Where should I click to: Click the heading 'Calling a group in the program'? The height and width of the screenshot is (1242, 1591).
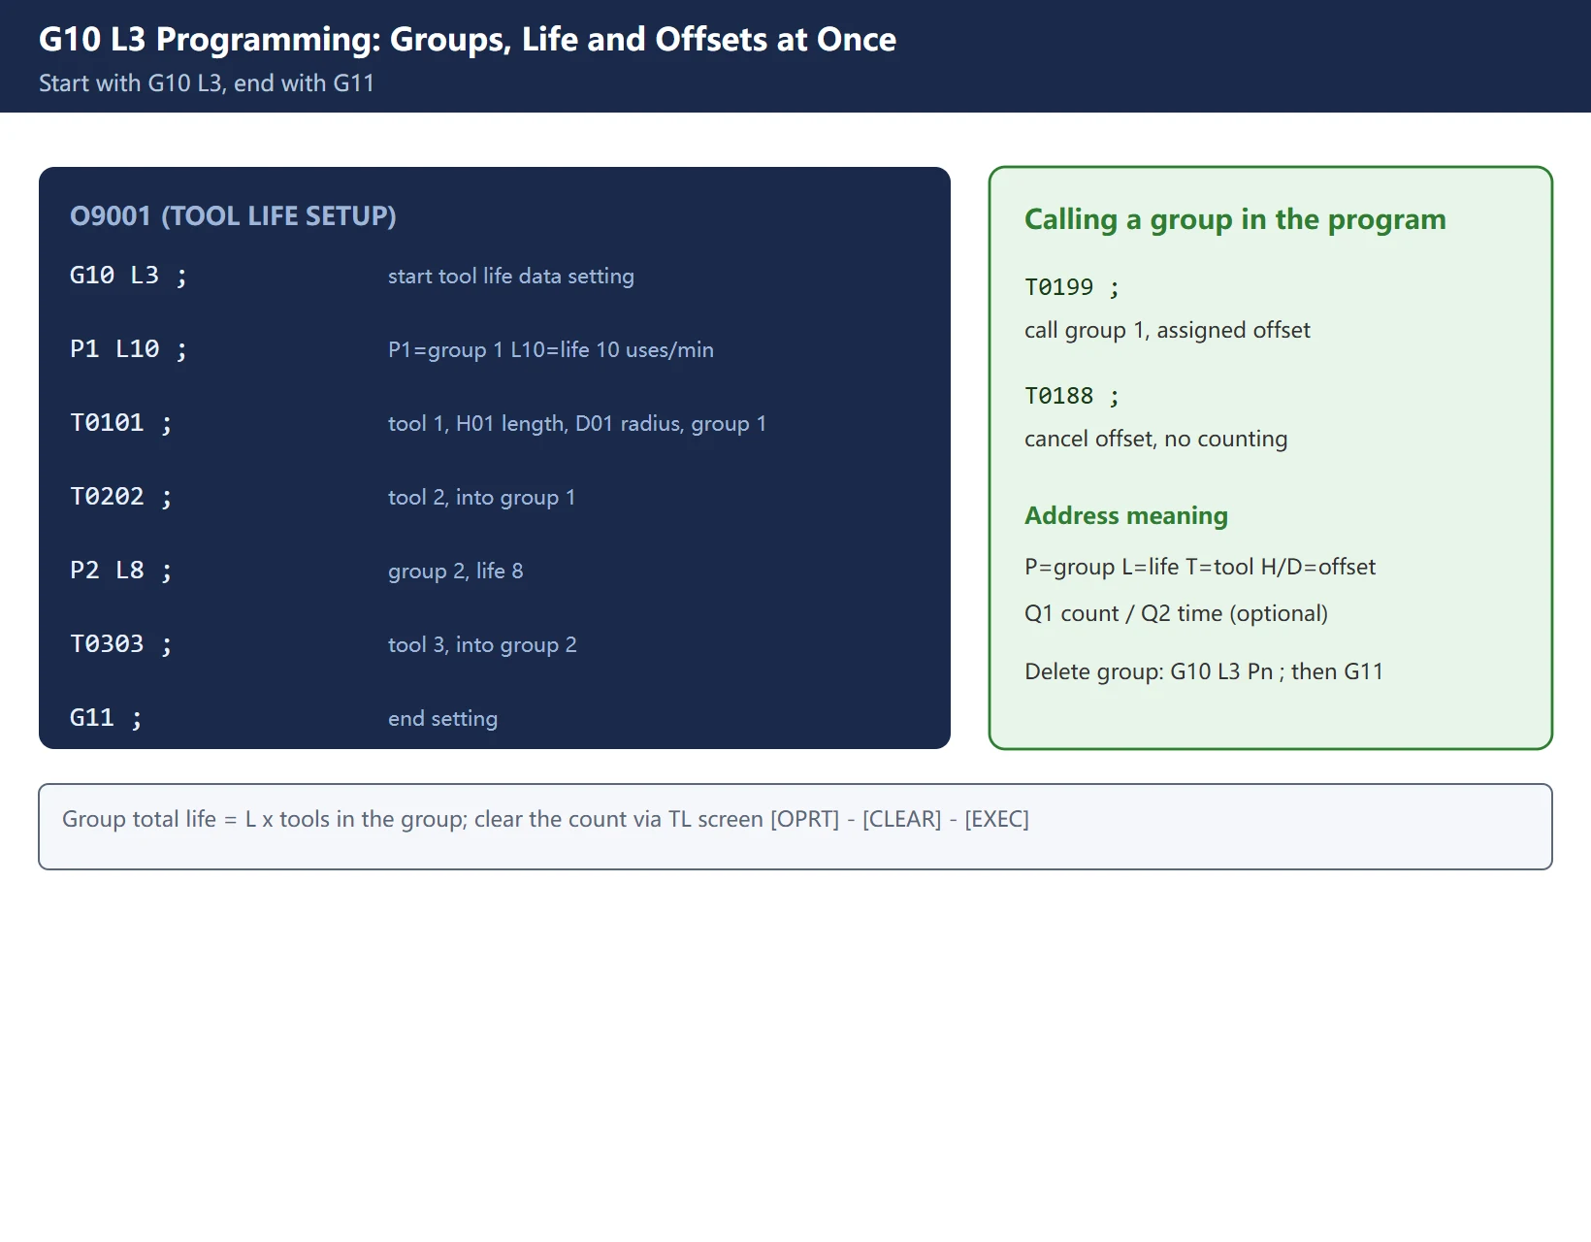(x=1235, y=220)
